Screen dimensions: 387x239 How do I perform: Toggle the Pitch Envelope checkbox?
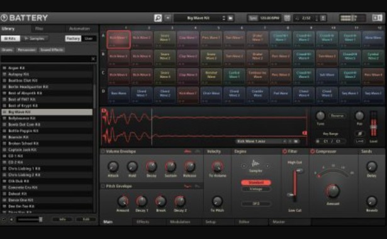[x=103, y=186]
